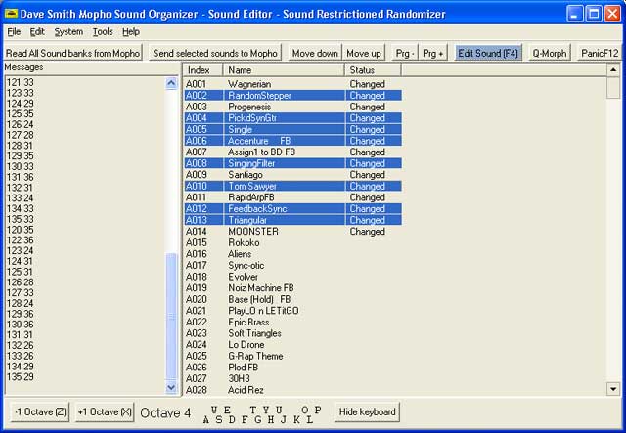Select sound A022 Epic Brass
The height and width of the screenshot is (433, 626).
coord(293,322)
